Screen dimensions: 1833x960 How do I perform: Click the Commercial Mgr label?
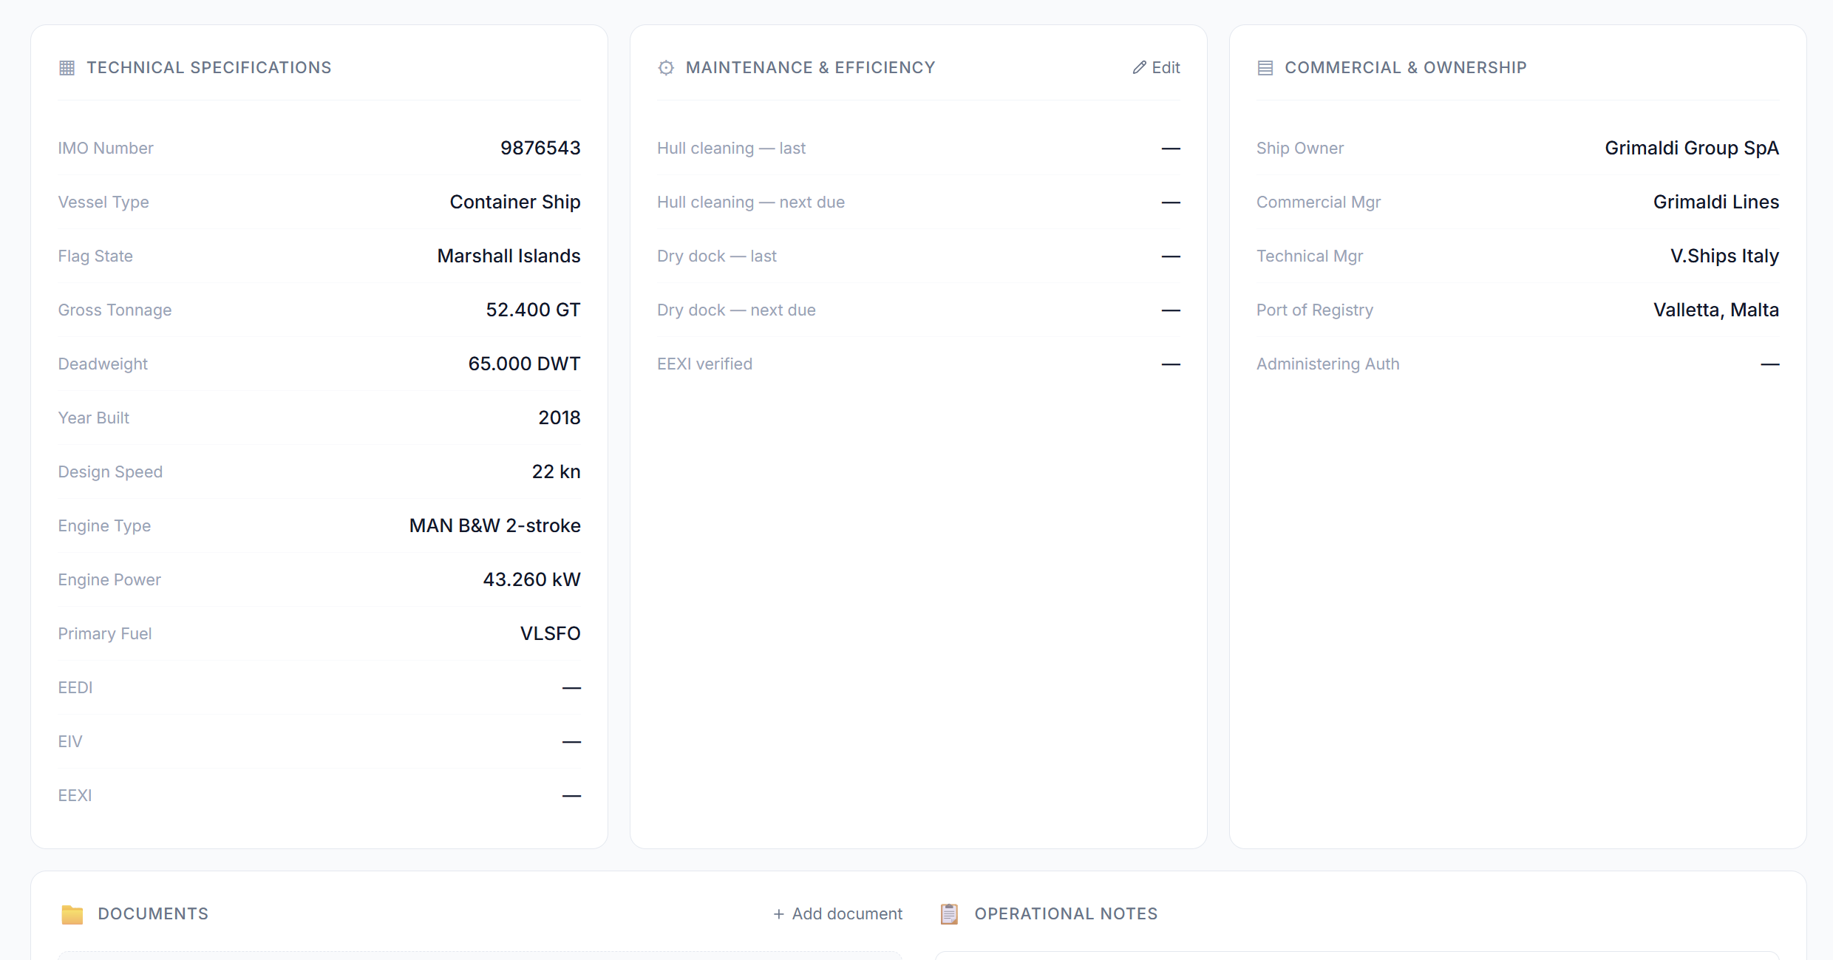pyautogui.click(x=1319, y=202)
